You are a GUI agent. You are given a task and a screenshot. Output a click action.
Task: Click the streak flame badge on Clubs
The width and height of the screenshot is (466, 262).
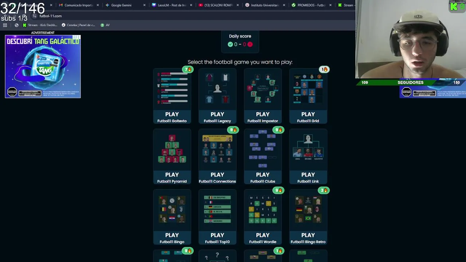pyautogui.click(x=279, y=130)
